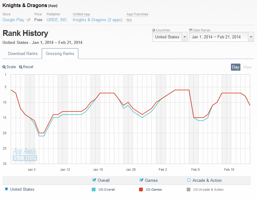This screenshot has width=257, height=199.
Task: Click the Jan 12 x-axis label
Action: [65, 170]
